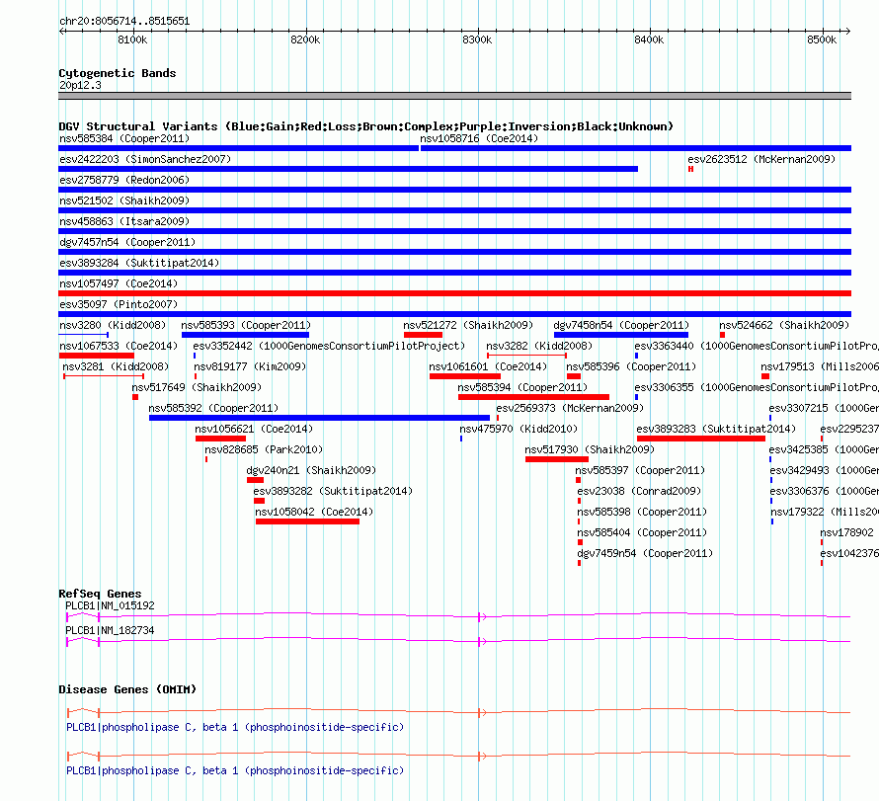This screenshot has width=879, height=801.
Task: Click esv3893282 (Suktitipat2014) label
Action: [x=333, y=491]
